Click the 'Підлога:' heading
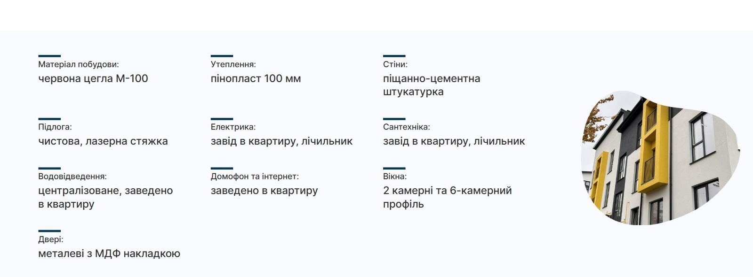The height and width of the screenshot is (277, 753). (x=55, y=127)
